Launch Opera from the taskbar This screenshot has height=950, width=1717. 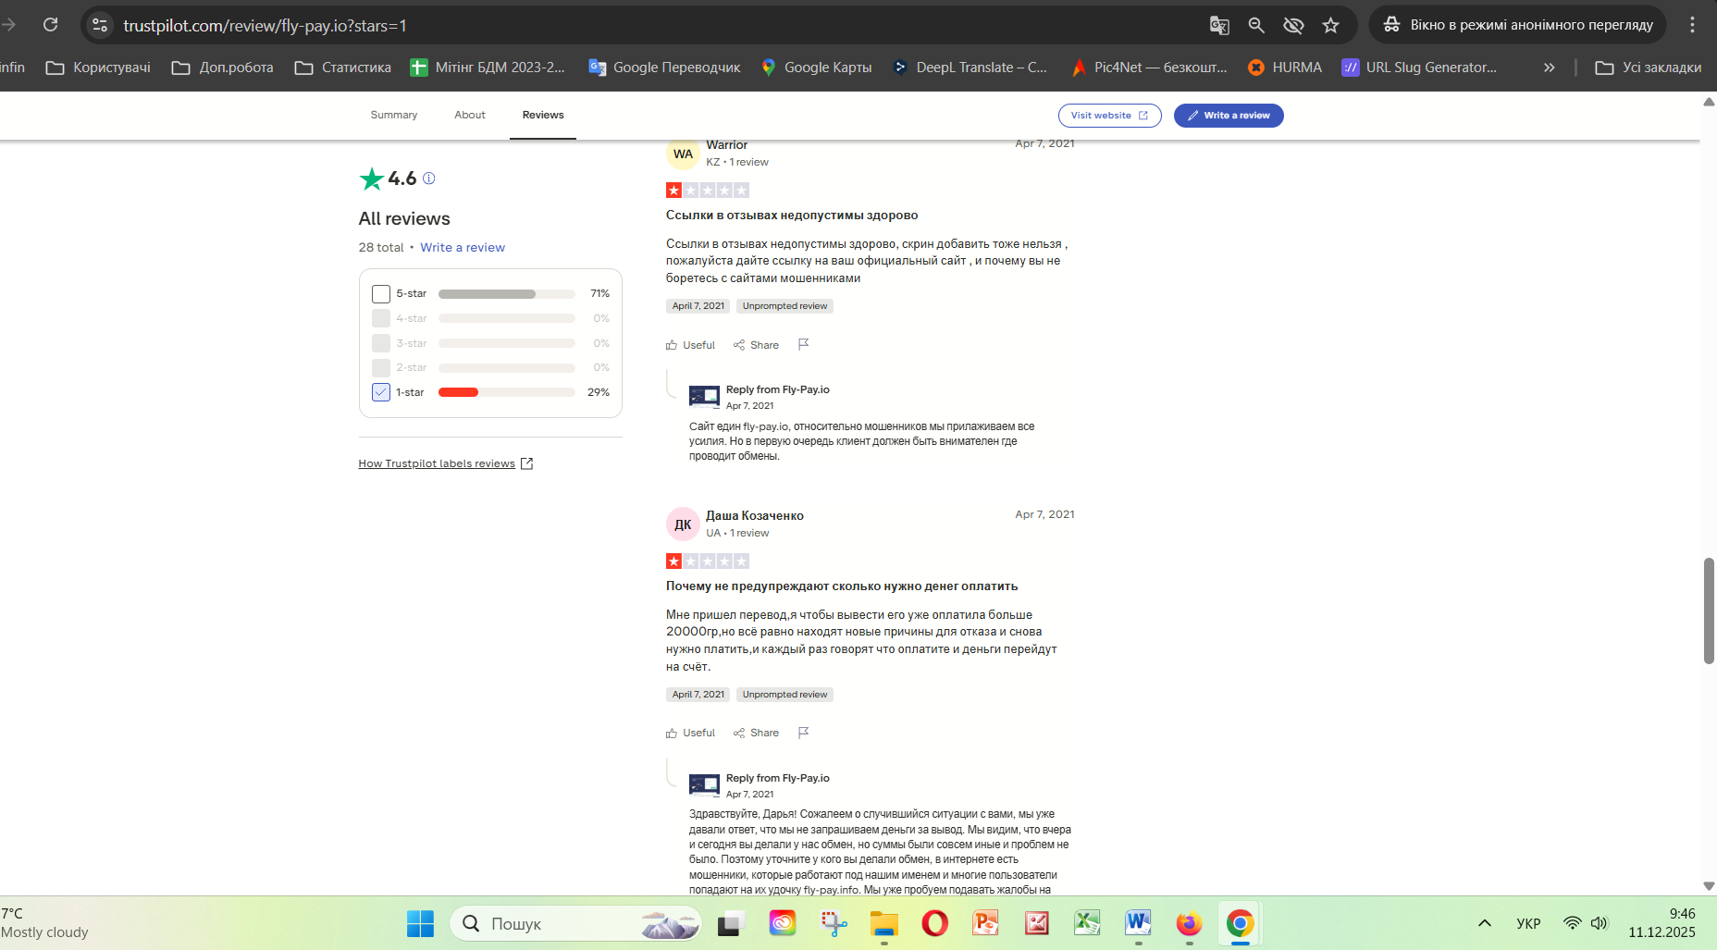(x=935, y=923)
